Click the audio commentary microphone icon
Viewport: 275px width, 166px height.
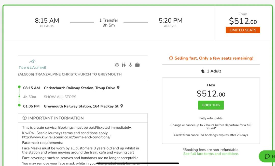point(131,65)
